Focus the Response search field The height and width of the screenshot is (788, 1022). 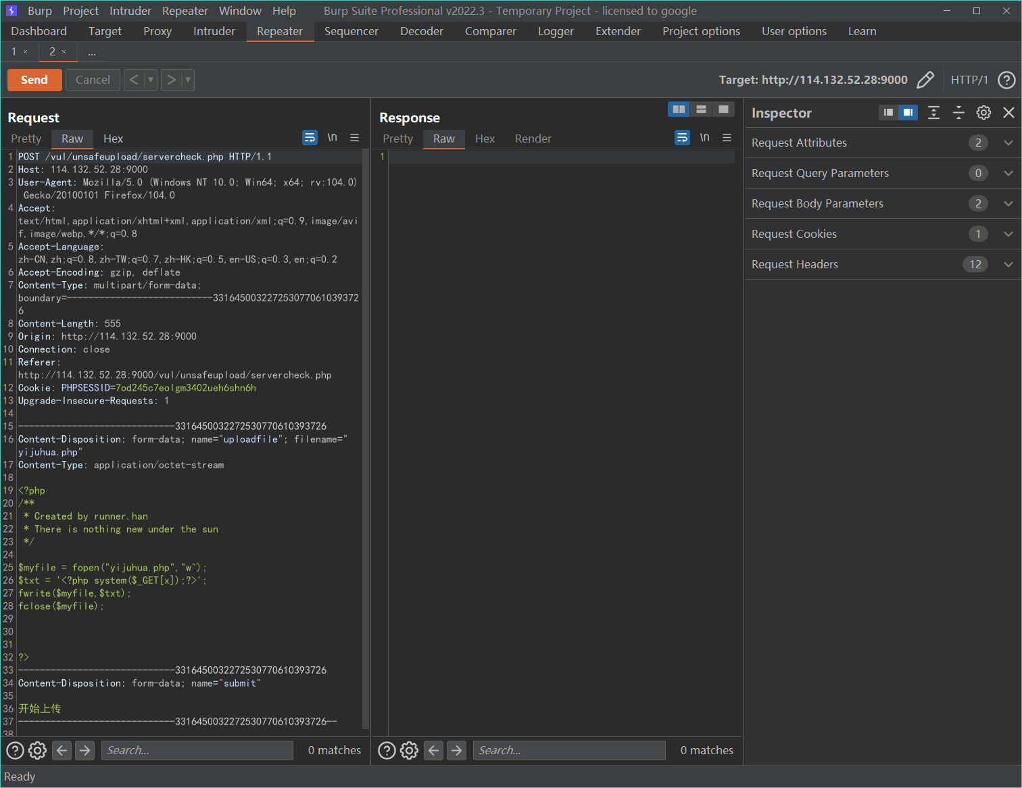click(x=569, y=750)
